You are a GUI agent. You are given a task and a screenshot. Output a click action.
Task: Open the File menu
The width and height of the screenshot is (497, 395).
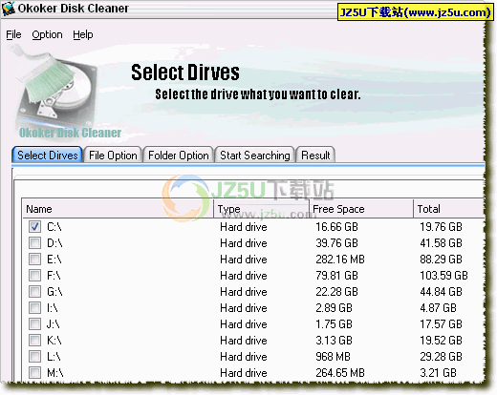pyautogui.click(x=13, y=34)
